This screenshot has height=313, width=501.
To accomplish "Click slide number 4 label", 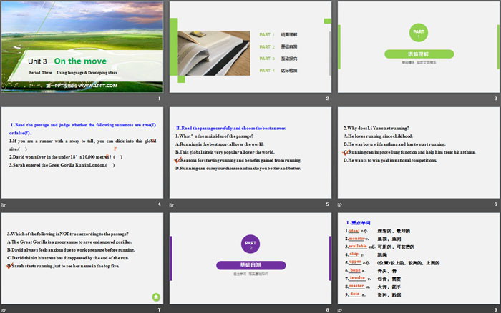I will tap(159, 204).
